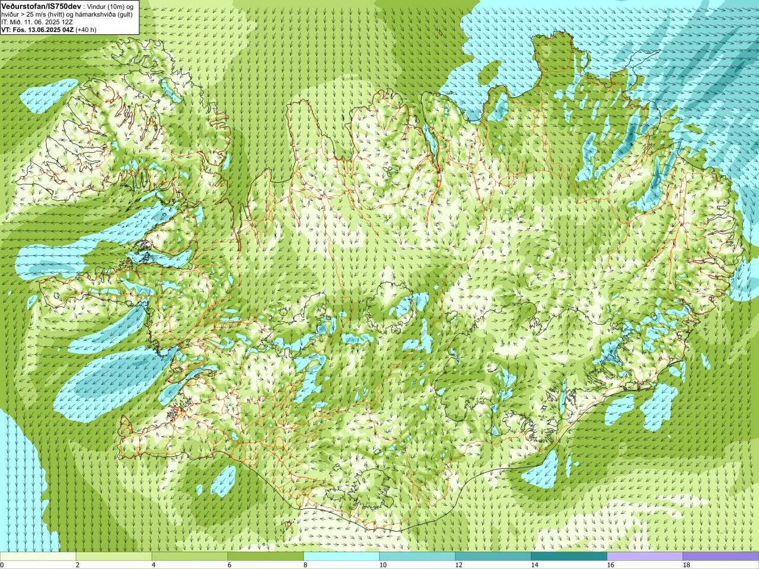Click the 'Veðurstofan/IS750dev' title text
The width and height of the screenshot is (759, 569).
[x=41, y=5]
